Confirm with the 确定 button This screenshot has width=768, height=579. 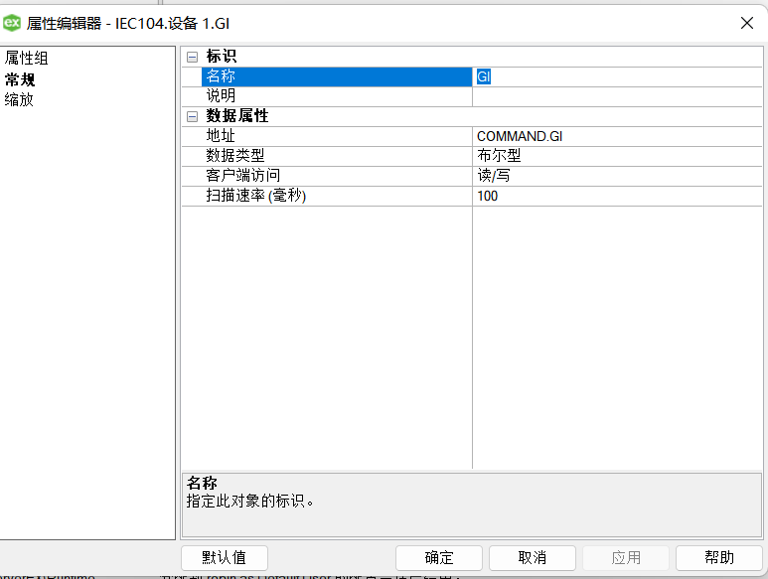[x=438, y=557]
